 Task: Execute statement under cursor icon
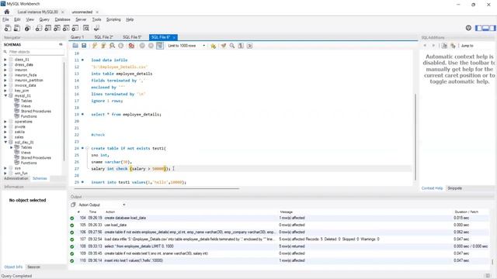click(103, 46)
